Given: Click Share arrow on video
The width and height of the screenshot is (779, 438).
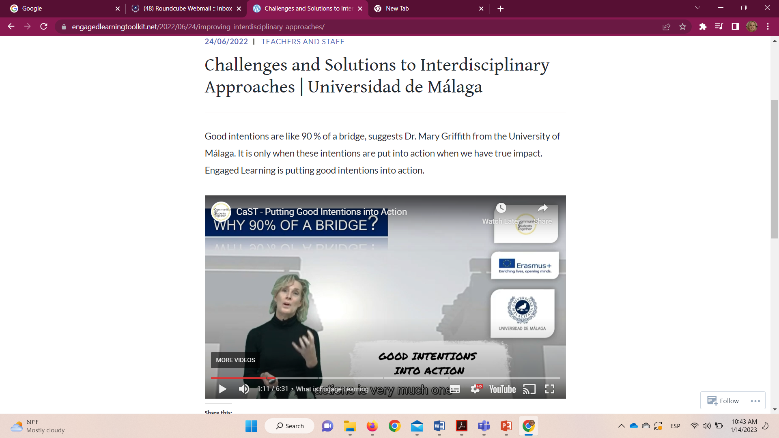Looking at the screenshot, I should pyautogui.click(x=542, y=208).
